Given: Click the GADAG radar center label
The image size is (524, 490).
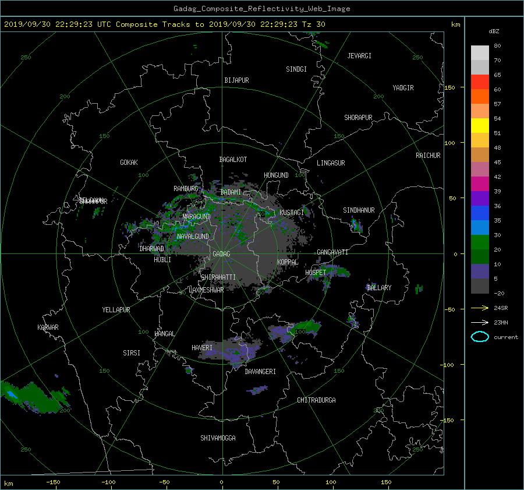Looking at the screenshot, I should [x=221, y=254].
